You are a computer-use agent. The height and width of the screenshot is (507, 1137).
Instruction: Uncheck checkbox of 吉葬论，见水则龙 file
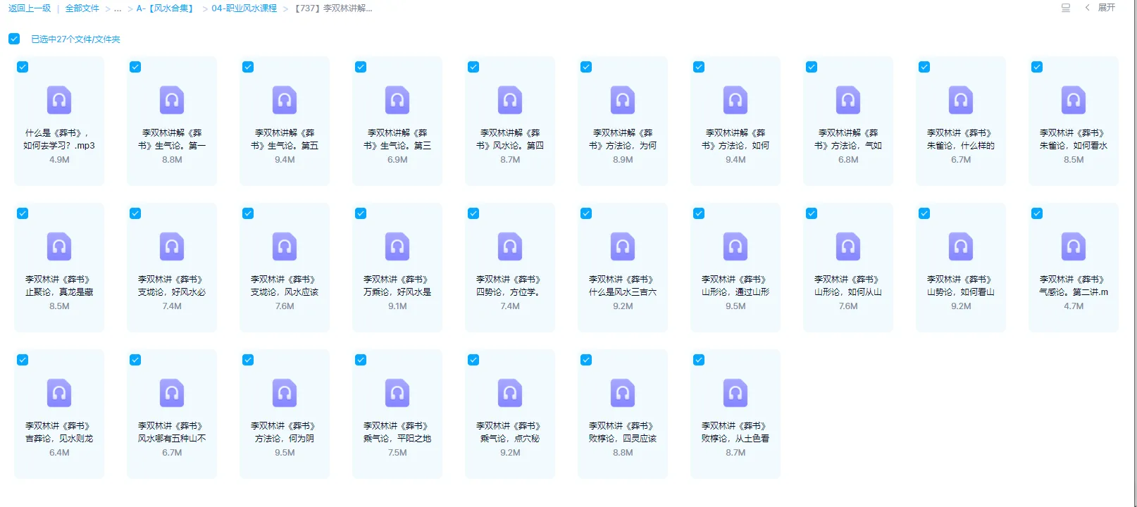coord(23,360)
